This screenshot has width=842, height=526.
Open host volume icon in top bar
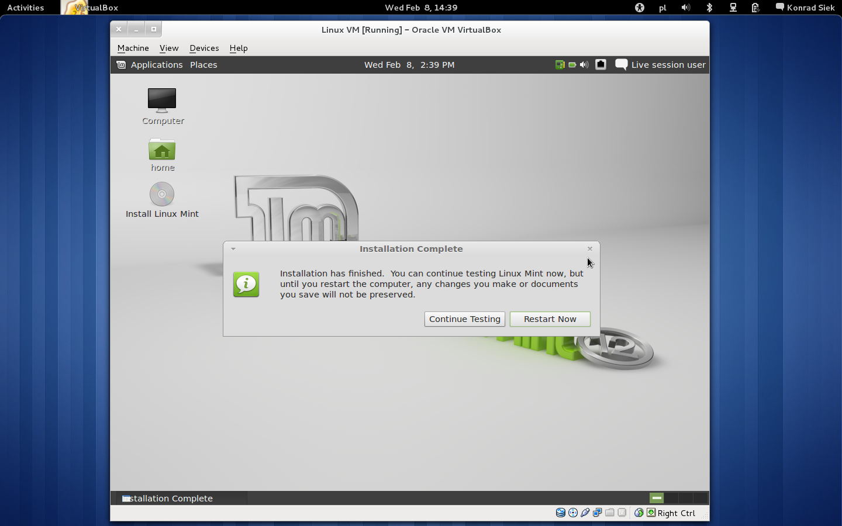[686, 8]
